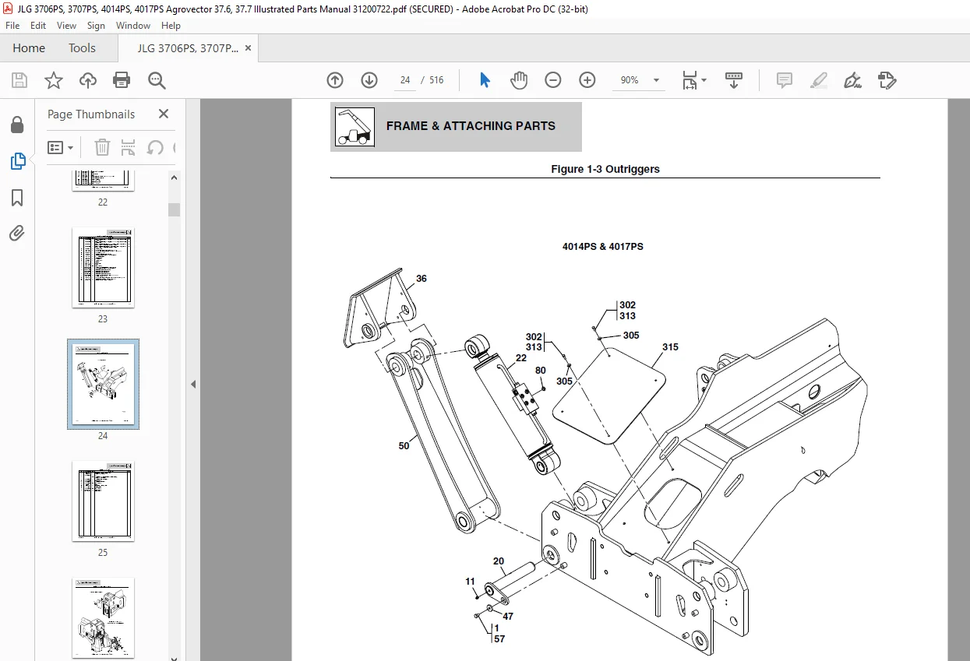This screenshot has height=661, width=970.
Task: Select page 25 thumbnail
Action: pos(103,501)
